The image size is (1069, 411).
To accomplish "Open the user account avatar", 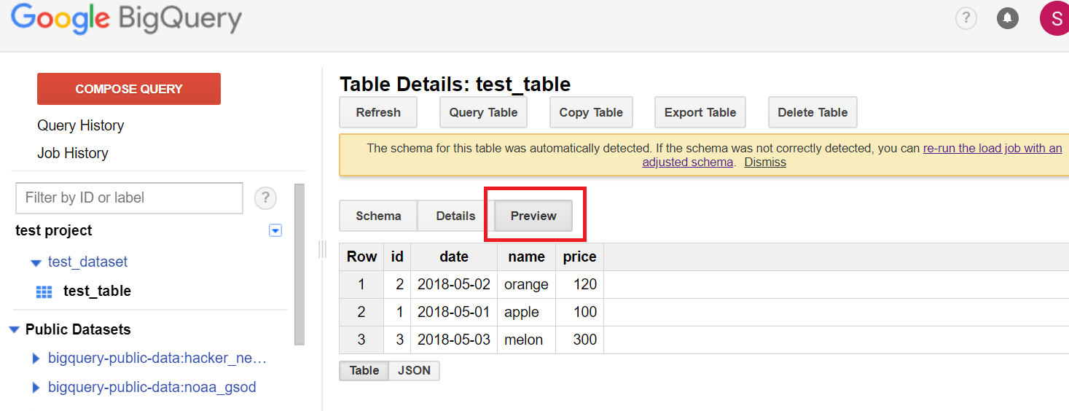I will (x=1055, y=18).
